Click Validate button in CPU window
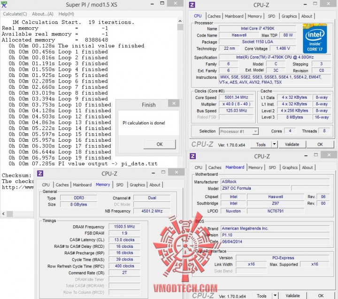This screenshot has height=299, width=338. [292, 145]
